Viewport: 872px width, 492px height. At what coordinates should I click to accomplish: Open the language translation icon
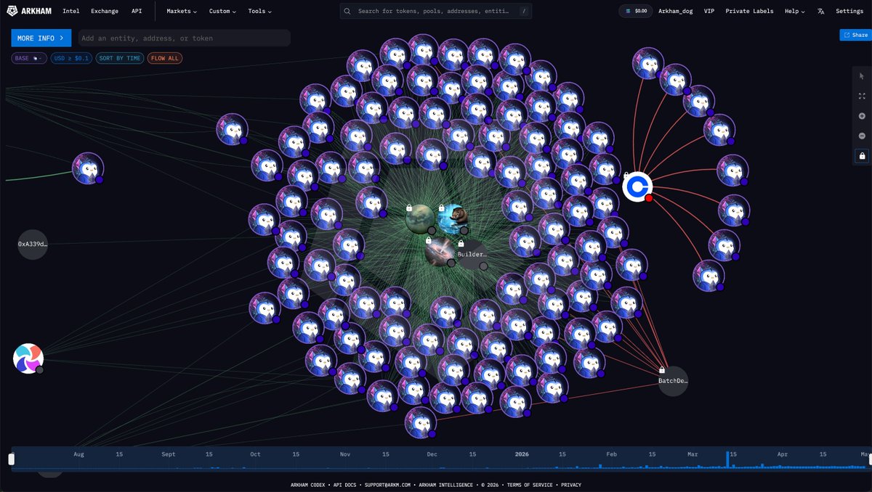pyautogui.click(x=820, y=12)
